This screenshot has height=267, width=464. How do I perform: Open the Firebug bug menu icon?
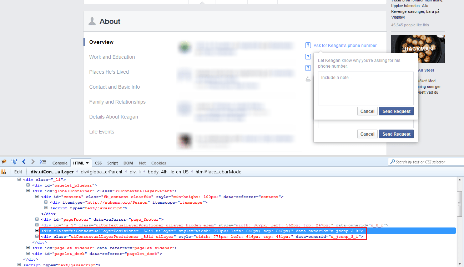(x=4, y=162)
